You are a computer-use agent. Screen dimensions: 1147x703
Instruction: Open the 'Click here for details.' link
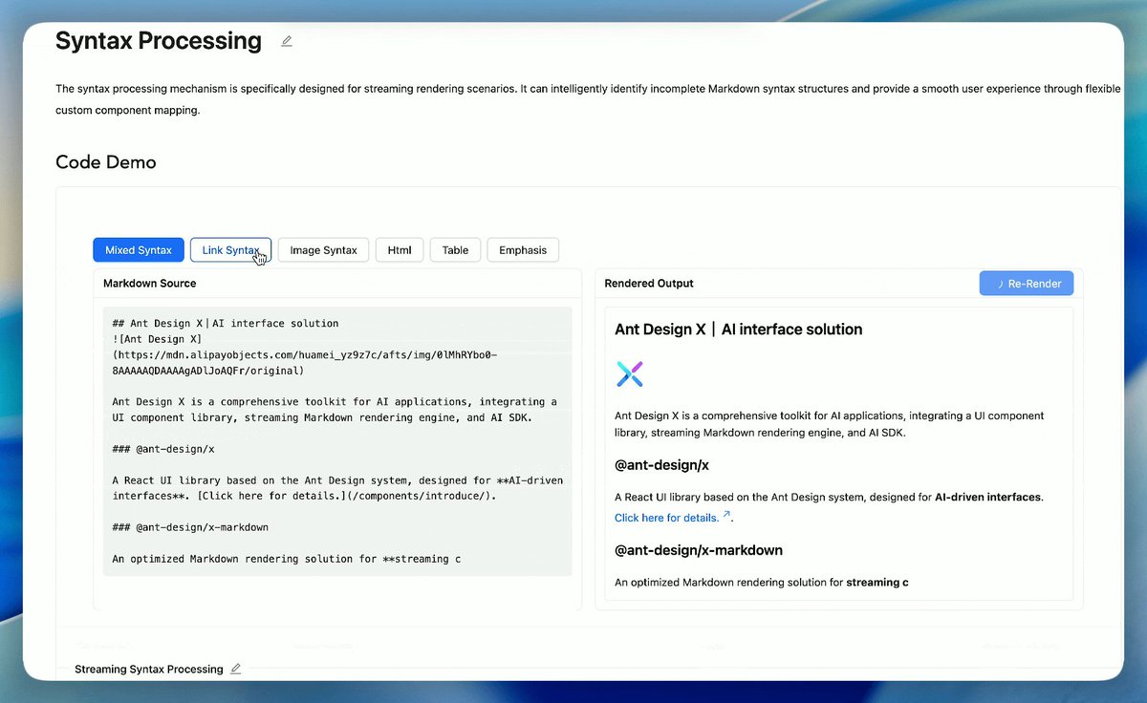(x=666, y=518)
